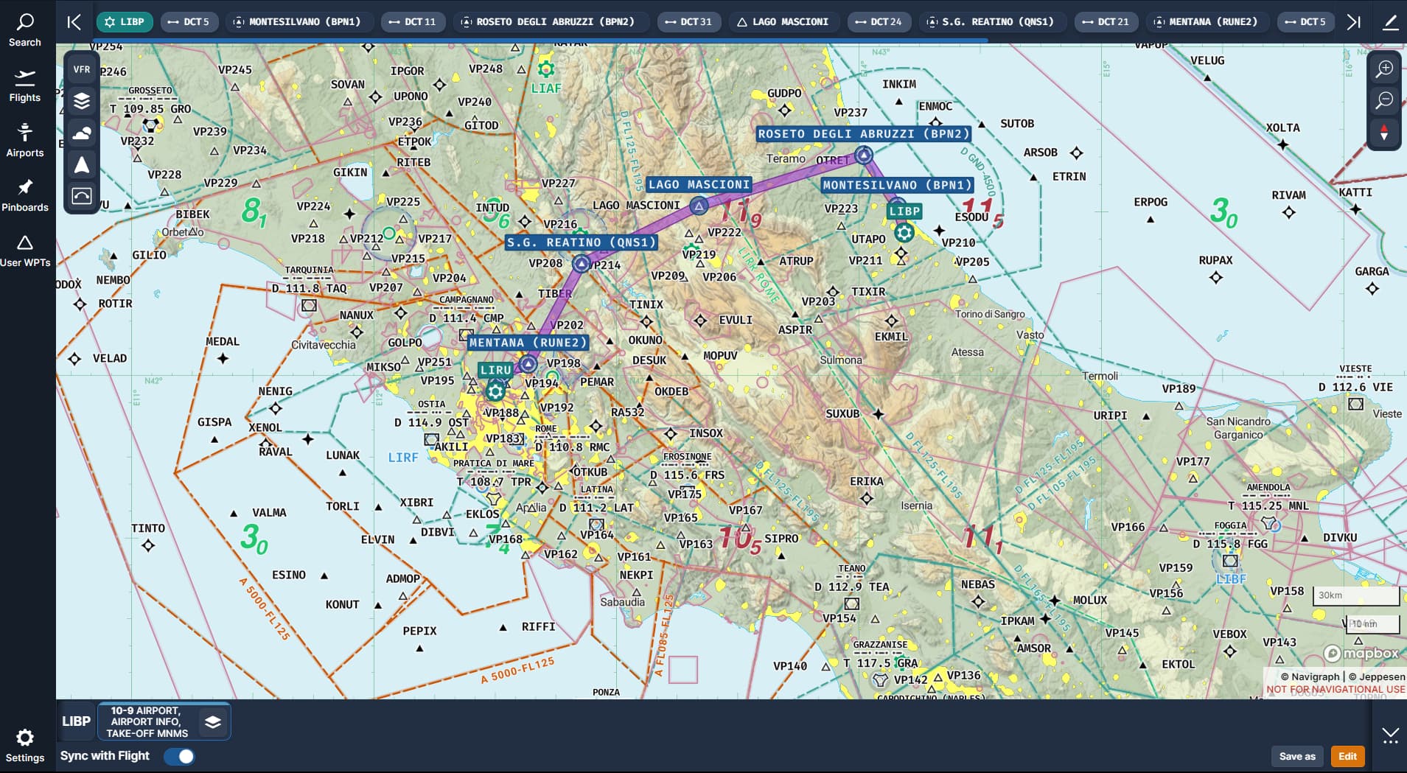
Task: Zoom in on the map
Action: click(1384, 69)
